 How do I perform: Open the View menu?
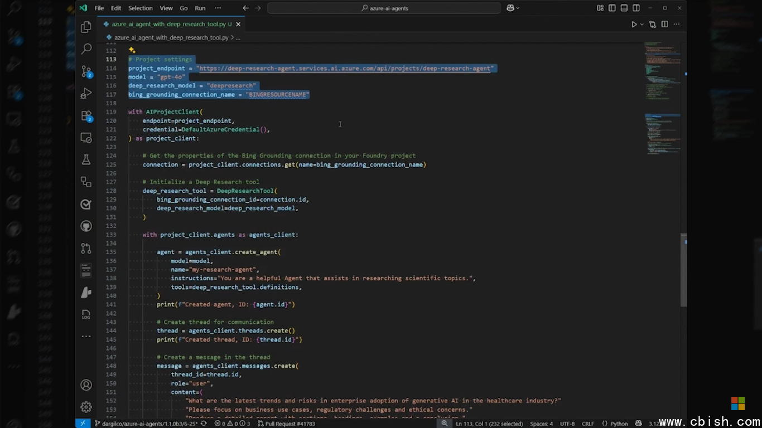166,8
